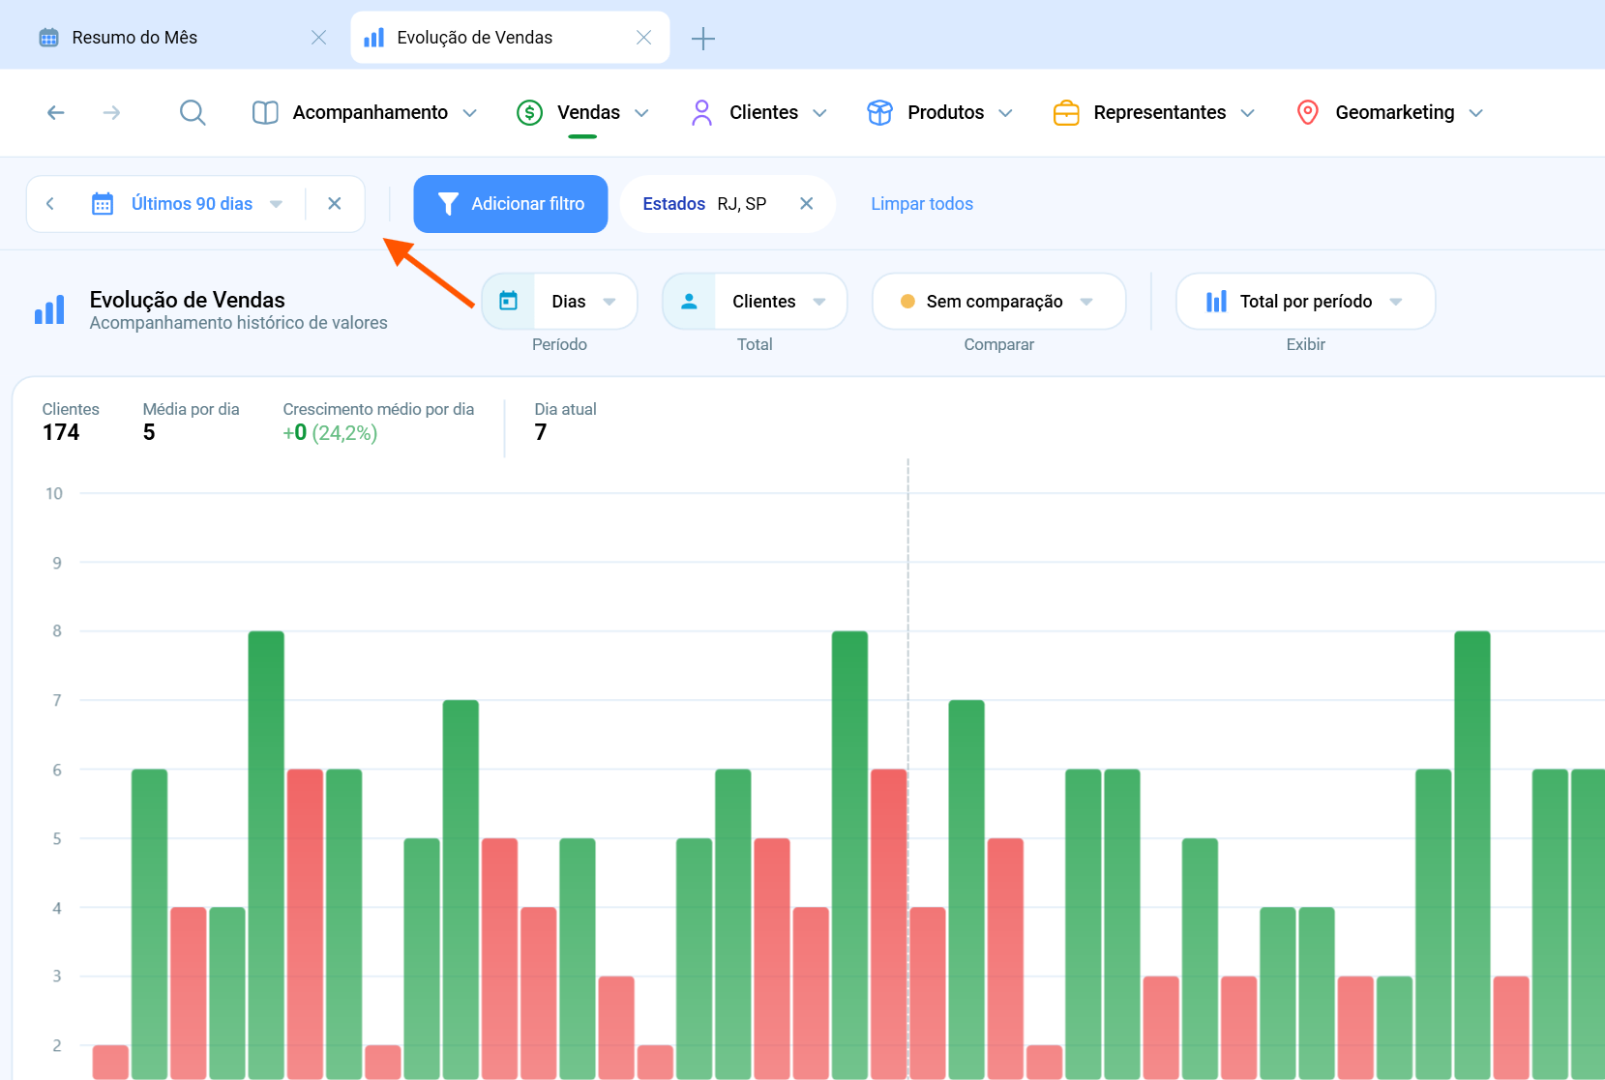The width and height of the screenshot is (1605, 1080).
Task: Open the Clientes navigation menu
Action: click(x=763, y=113)
